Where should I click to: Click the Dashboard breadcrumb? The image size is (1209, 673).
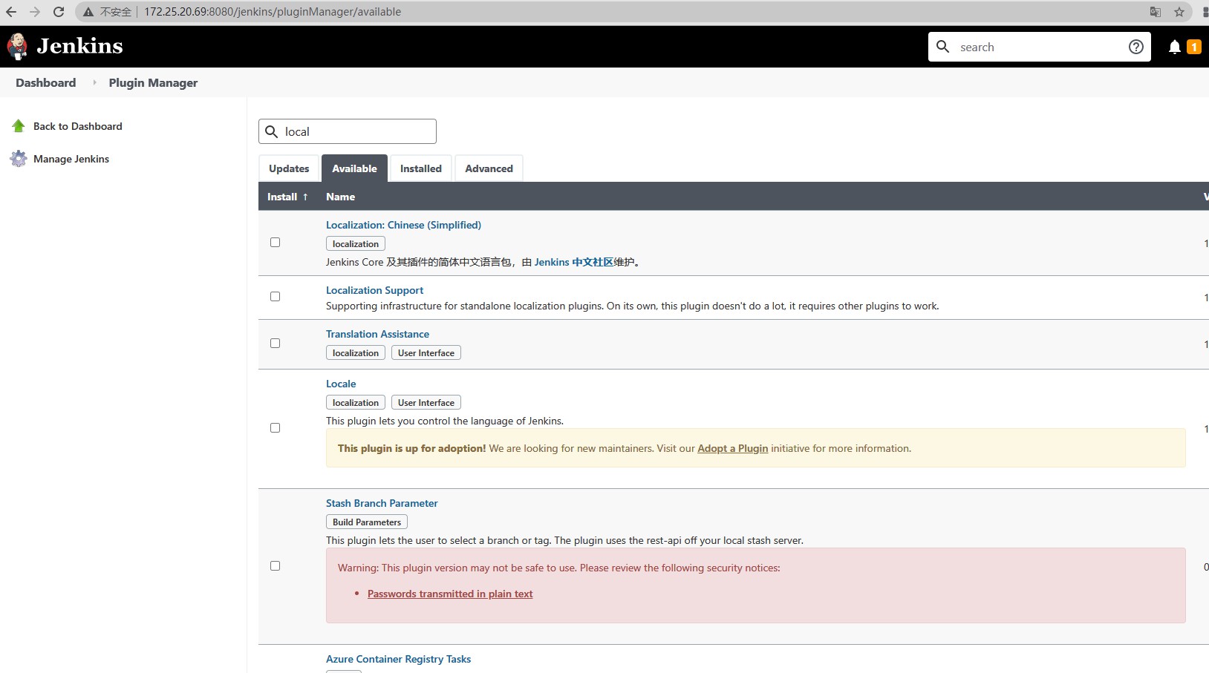(x=46, y=83)
